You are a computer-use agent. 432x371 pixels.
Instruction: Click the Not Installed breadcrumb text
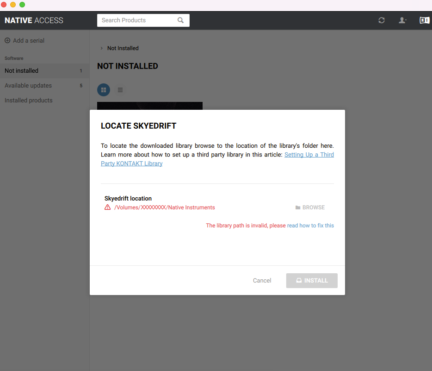point(123,48)
